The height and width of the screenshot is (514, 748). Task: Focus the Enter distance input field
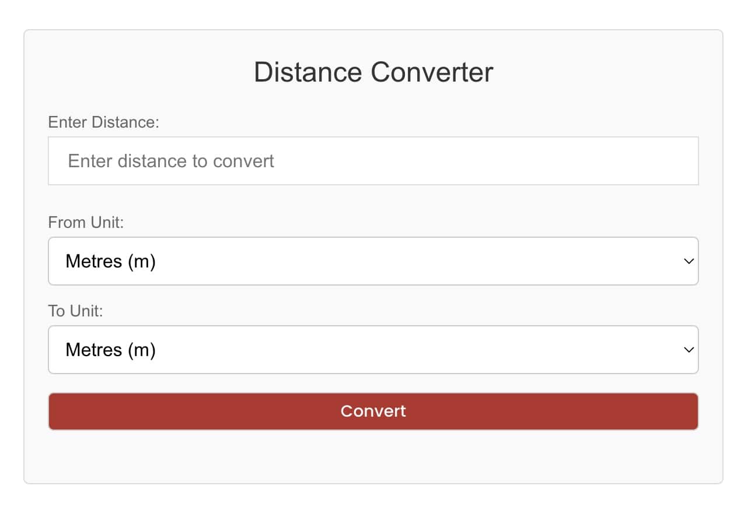click(373, 161)
